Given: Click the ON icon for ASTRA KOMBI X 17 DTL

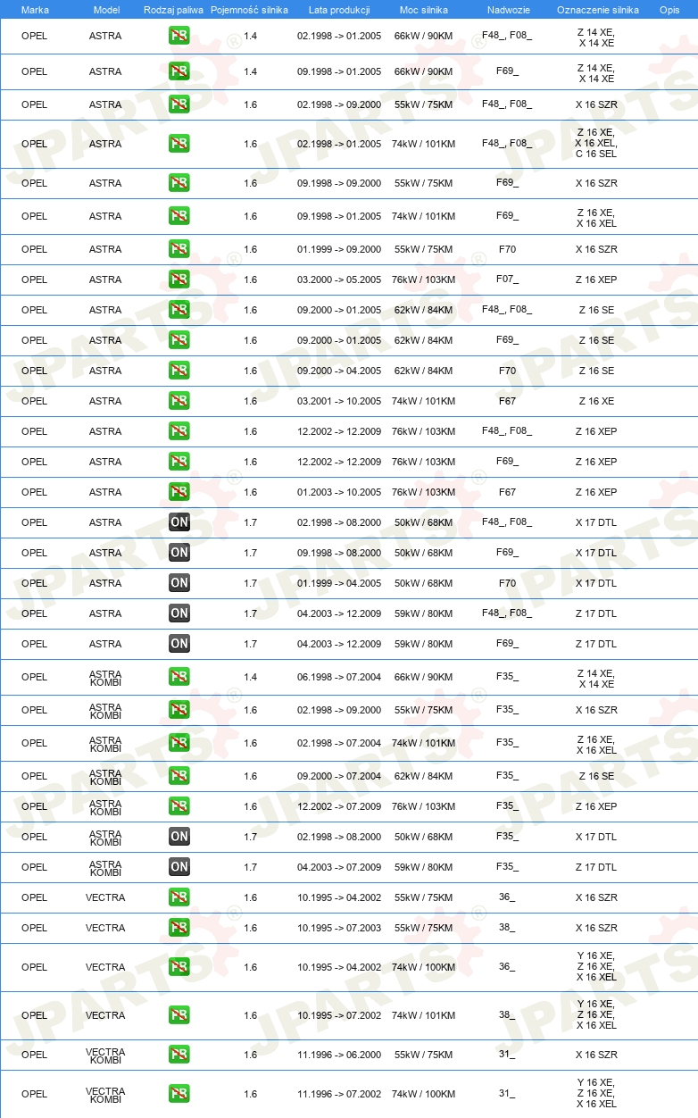Looking at the screenshot, I should pyautogui.click(x=179, y=838).
